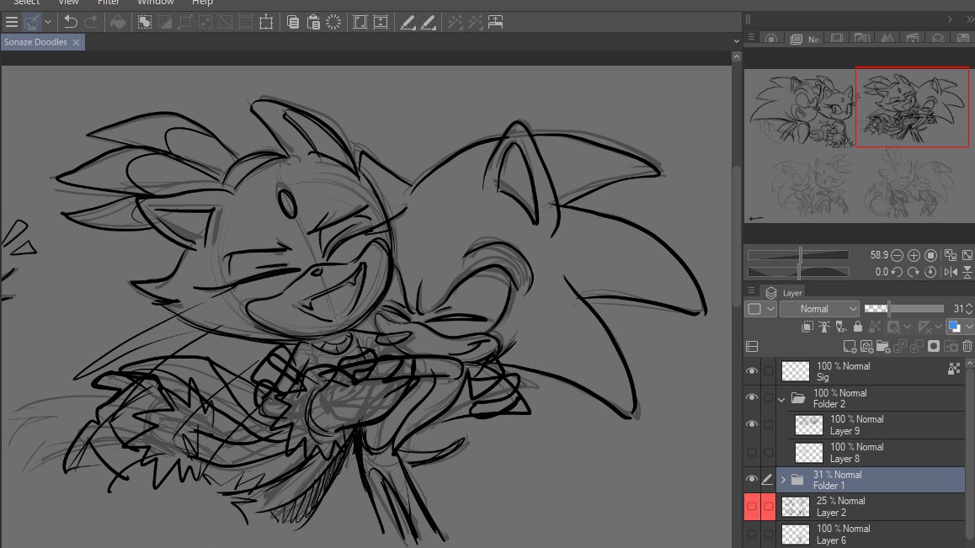Select the Layer palette tab

pos(785,292)
